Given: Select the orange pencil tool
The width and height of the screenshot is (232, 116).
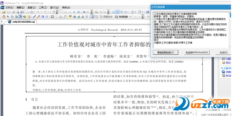Looking at the screenshot, I should (39, 17).
